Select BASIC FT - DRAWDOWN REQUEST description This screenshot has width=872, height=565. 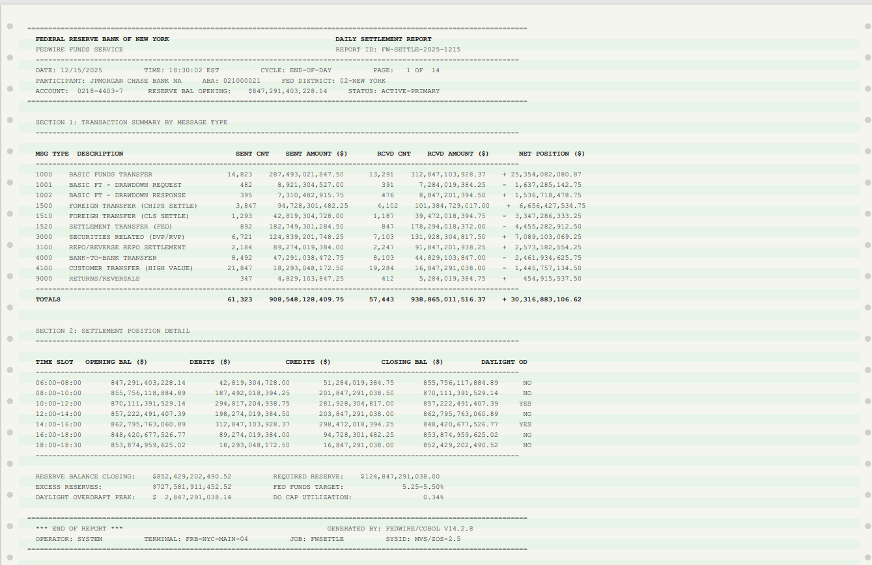point(125,185)
